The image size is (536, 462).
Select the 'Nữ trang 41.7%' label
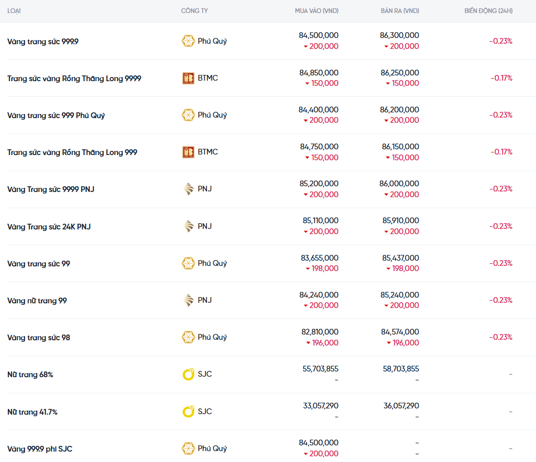tap(32, 412)
